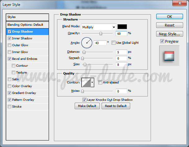The width and height of the screenshot is (189, 147).
Task: Click the Opacity slider handle
Action: coord(101,33)
